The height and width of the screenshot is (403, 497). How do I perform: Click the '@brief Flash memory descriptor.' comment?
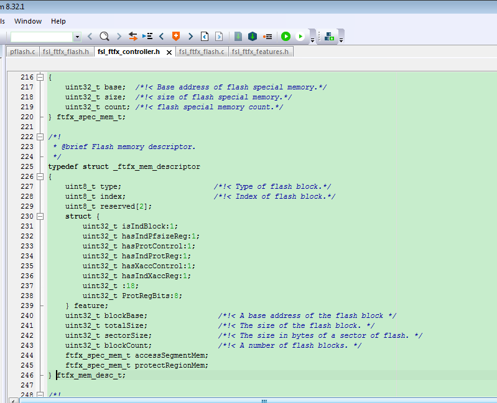(x=128, y=147)
